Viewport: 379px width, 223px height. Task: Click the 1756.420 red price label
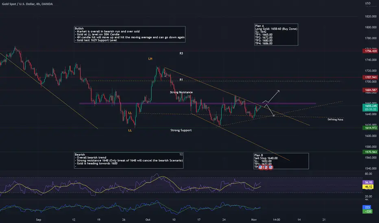(x=371, y=51)
